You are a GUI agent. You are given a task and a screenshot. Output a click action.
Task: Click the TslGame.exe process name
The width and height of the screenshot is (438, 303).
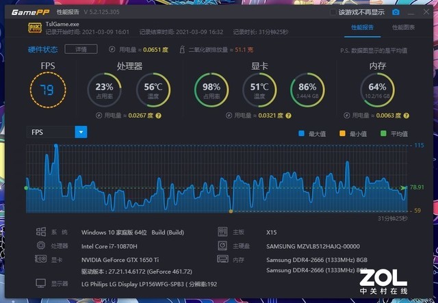tap(62, 24)
